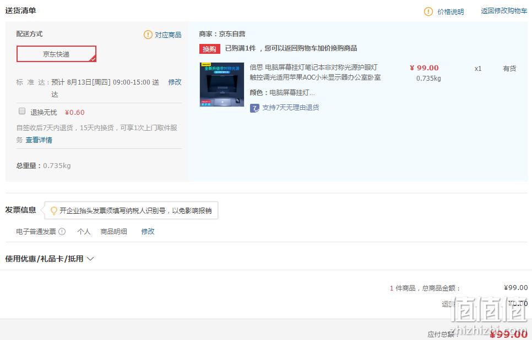
Task: Click the x1 quantity text
Action: pos(477,69)
